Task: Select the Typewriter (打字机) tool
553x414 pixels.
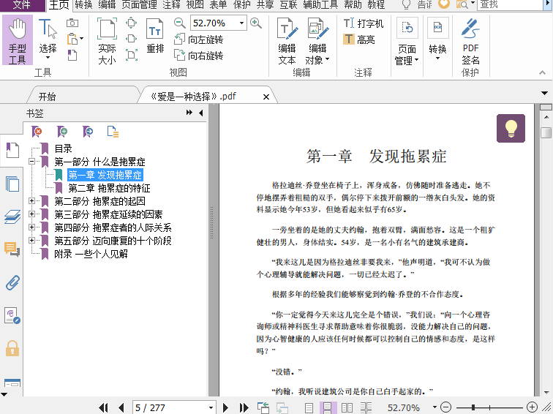Action: 364,23
